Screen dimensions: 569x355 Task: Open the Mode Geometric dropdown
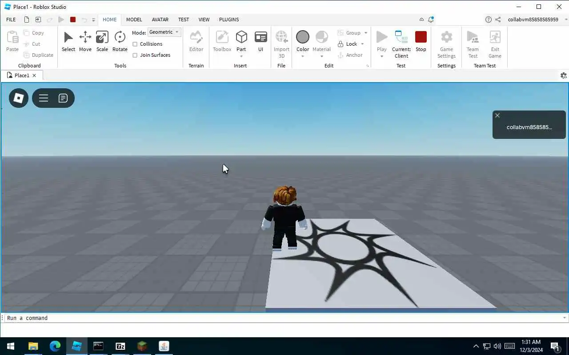(x=164, y=32)
